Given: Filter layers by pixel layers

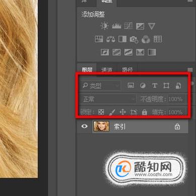Looking at the screenshot, I should [x=131, y=85].
